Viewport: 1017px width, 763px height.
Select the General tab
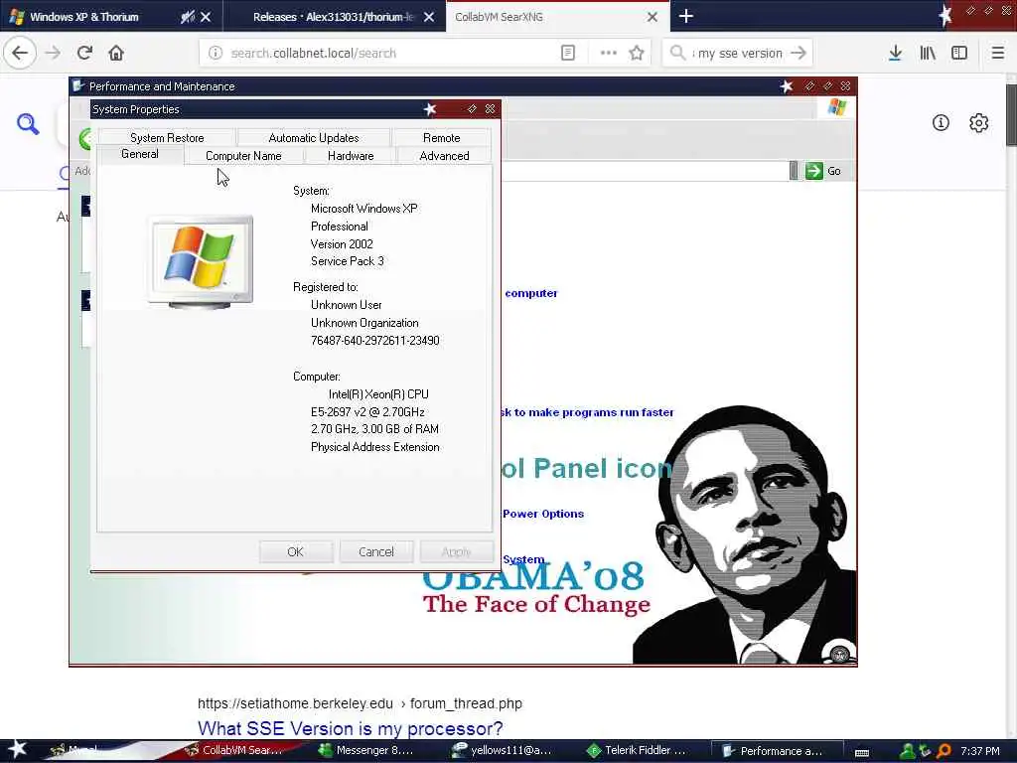tap(139, 154)
